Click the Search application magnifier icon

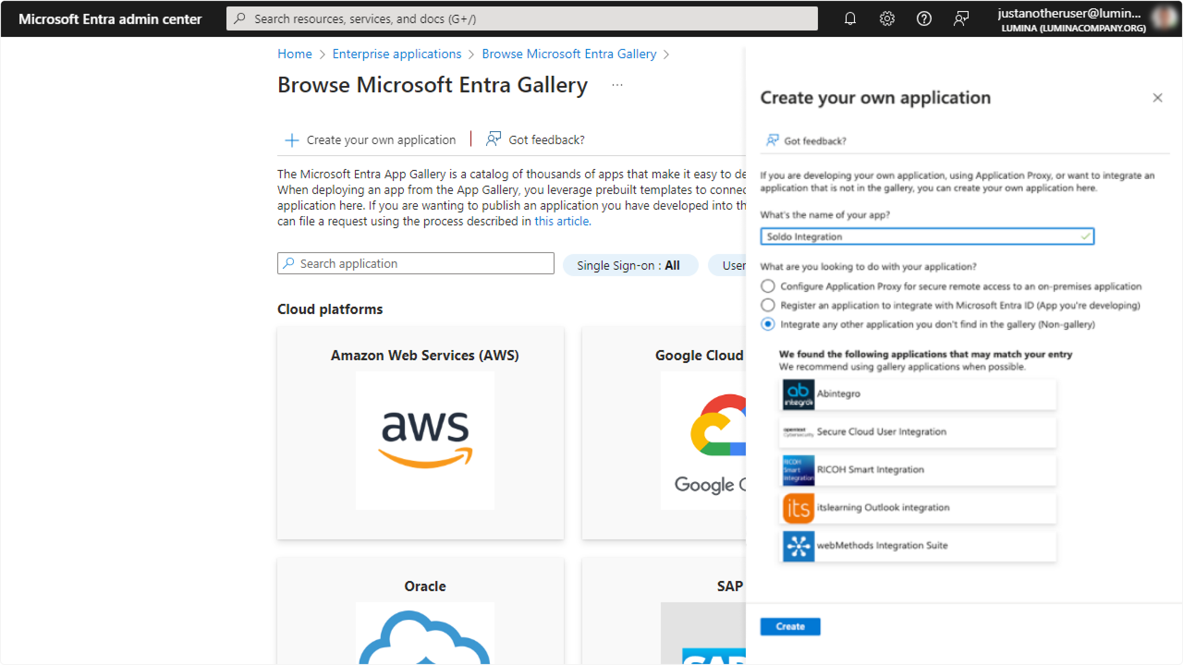[x=289, y=263]
